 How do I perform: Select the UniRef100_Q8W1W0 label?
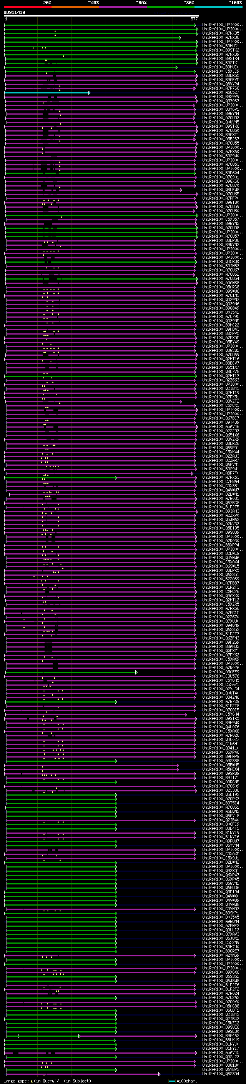click(221, 1066)
